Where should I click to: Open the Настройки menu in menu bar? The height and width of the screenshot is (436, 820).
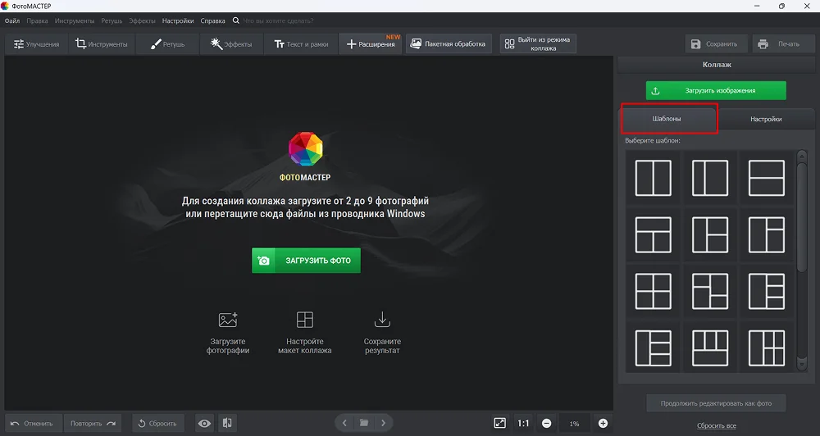(x=178, y=21)
